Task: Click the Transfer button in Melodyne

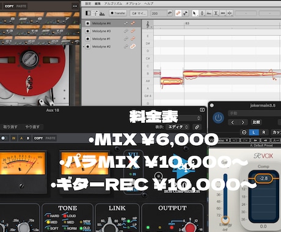Action: click(118, 13)
